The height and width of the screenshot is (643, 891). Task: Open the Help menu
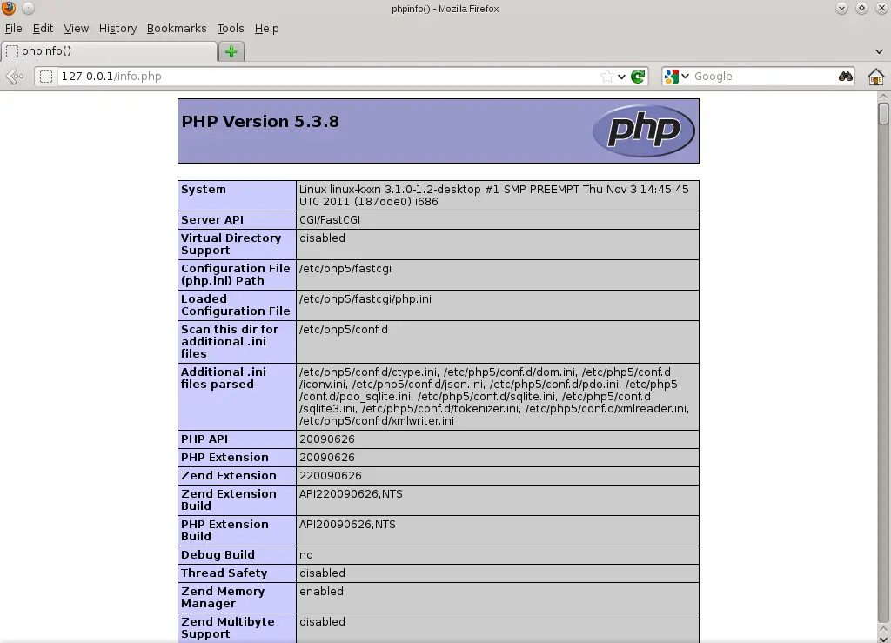(266, 29)
